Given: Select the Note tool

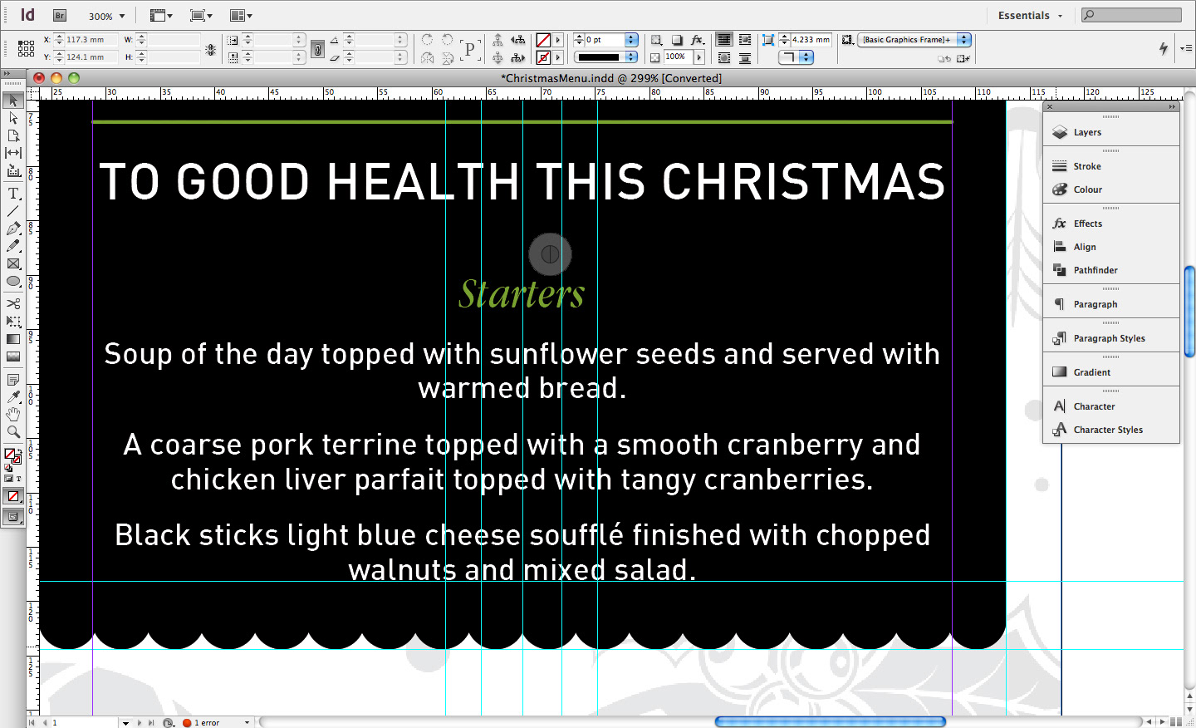Looking at the screenshot, I should point(13,380).
